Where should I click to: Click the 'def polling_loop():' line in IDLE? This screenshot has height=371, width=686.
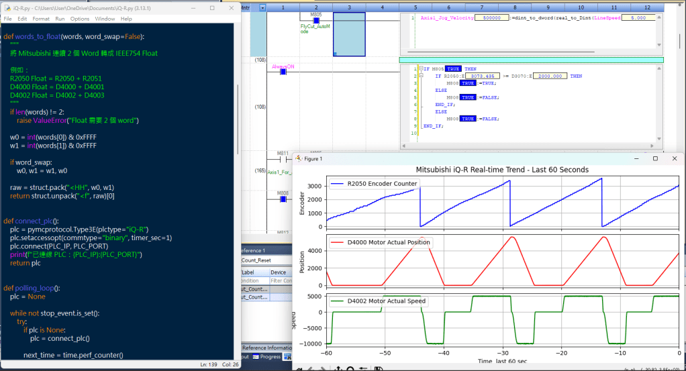(x=32, y=288)
